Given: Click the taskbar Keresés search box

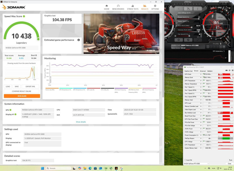Looking at the screenshot, I should point(58,168).
